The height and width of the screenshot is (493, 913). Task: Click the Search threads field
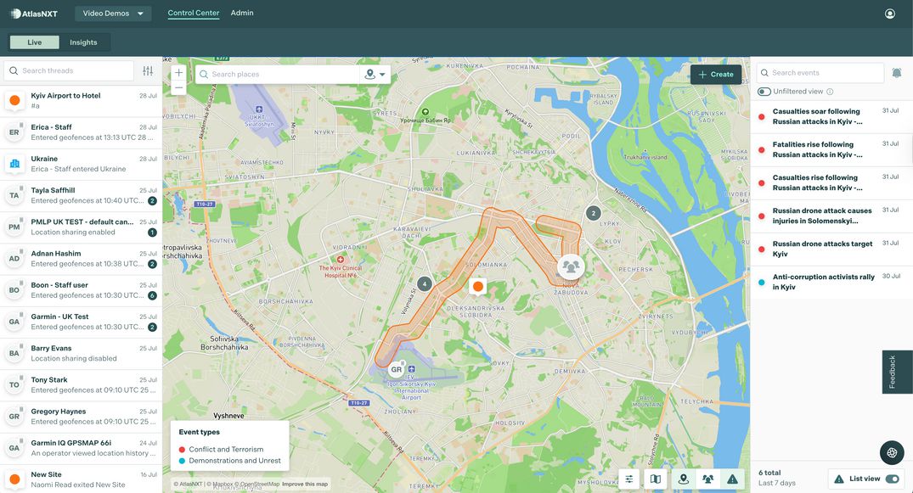click(x=69, y=71)
